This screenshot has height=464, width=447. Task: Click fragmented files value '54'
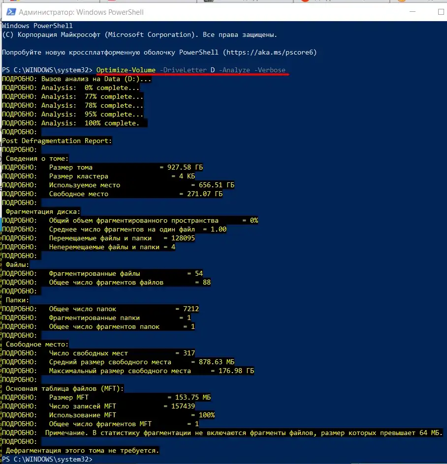coord(199,274)
